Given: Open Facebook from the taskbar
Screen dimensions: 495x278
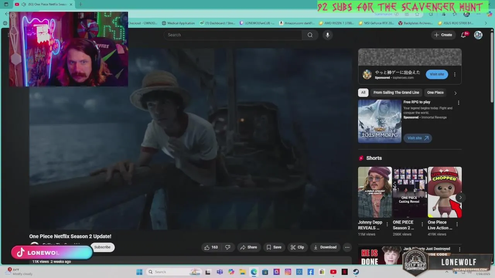Looking at the screenshot, I should (x=311, y=272).
